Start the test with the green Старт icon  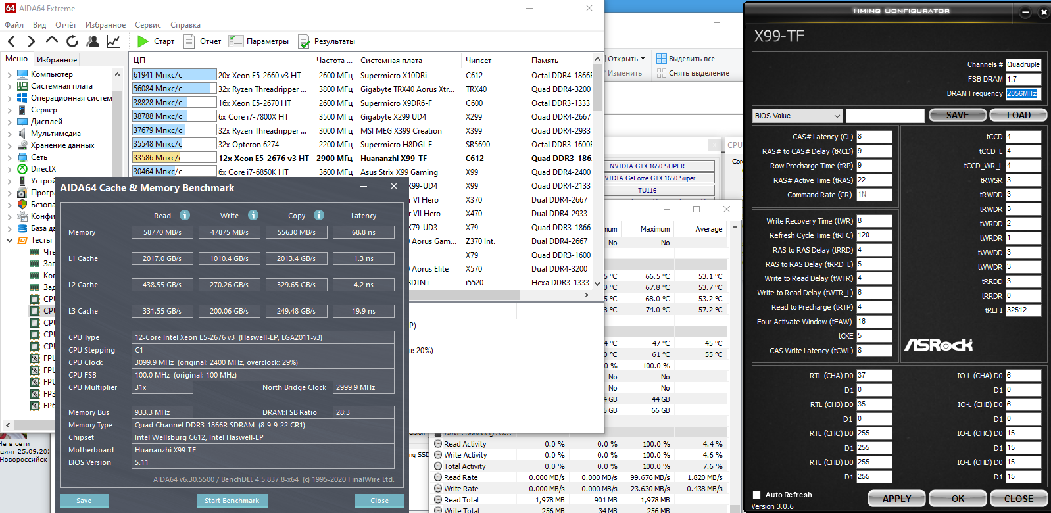pyautogui.click(x=143, y=41)
